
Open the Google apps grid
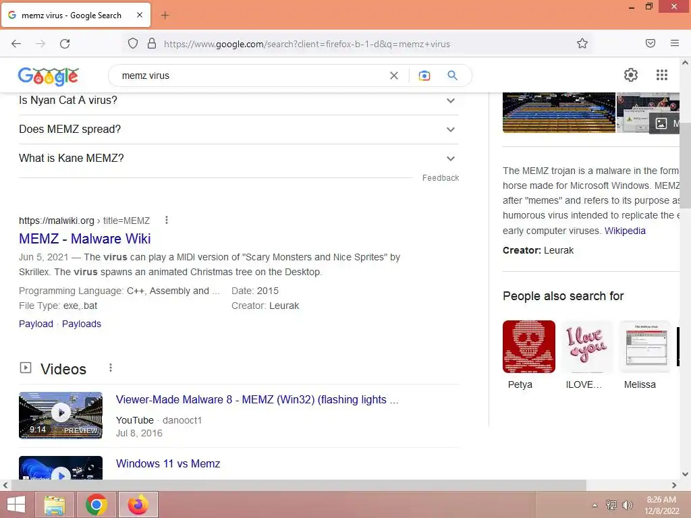[x=661, y=75]
